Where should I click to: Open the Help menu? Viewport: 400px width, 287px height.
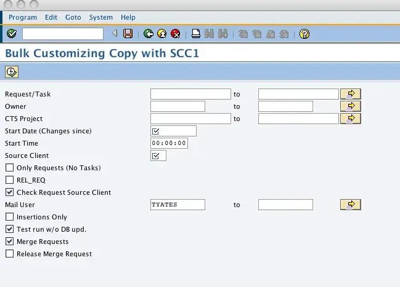tap(128, 17)
